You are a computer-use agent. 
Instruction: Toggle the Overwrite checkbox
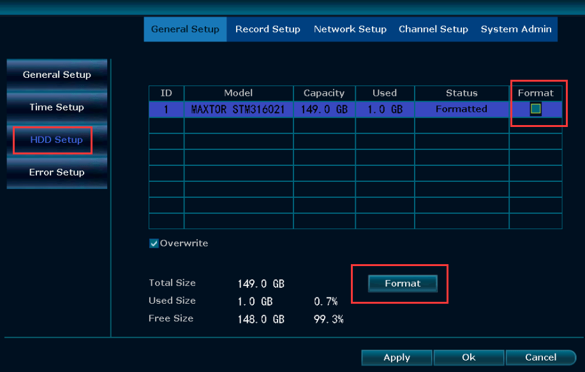[x=154, y=243]
